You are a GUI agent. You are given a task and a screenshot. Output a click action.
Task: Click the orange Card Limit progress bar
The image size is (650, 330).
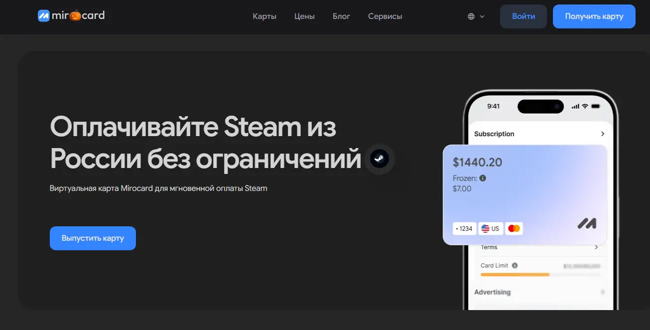tap(515, 274)
